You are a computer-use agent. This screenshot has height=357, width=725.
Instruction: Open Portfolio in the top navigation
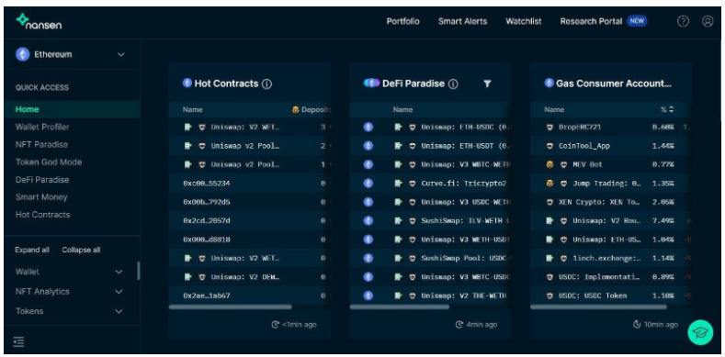tap(402, 21)
